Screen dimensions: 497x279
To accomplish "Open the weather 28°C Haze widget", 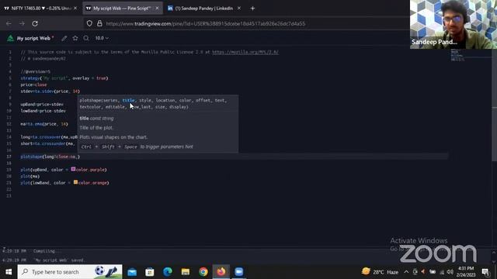I will 380,272.
